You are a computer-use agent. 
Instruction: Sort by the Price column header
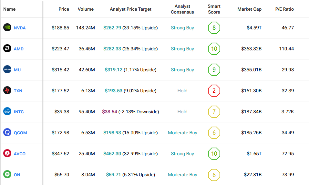pos(64,9)
